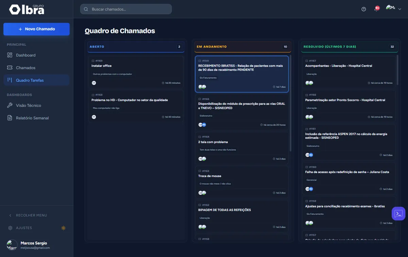Click the MC avatar on ticket #1161
The image size is (408, 257).
coord(311,155)
